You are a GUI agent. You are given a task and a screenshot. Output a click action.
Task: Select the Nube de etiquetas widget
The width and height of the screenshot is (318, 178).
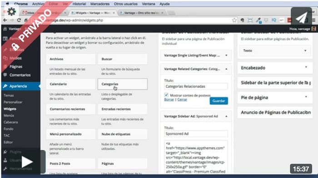[x=123, y=134]
